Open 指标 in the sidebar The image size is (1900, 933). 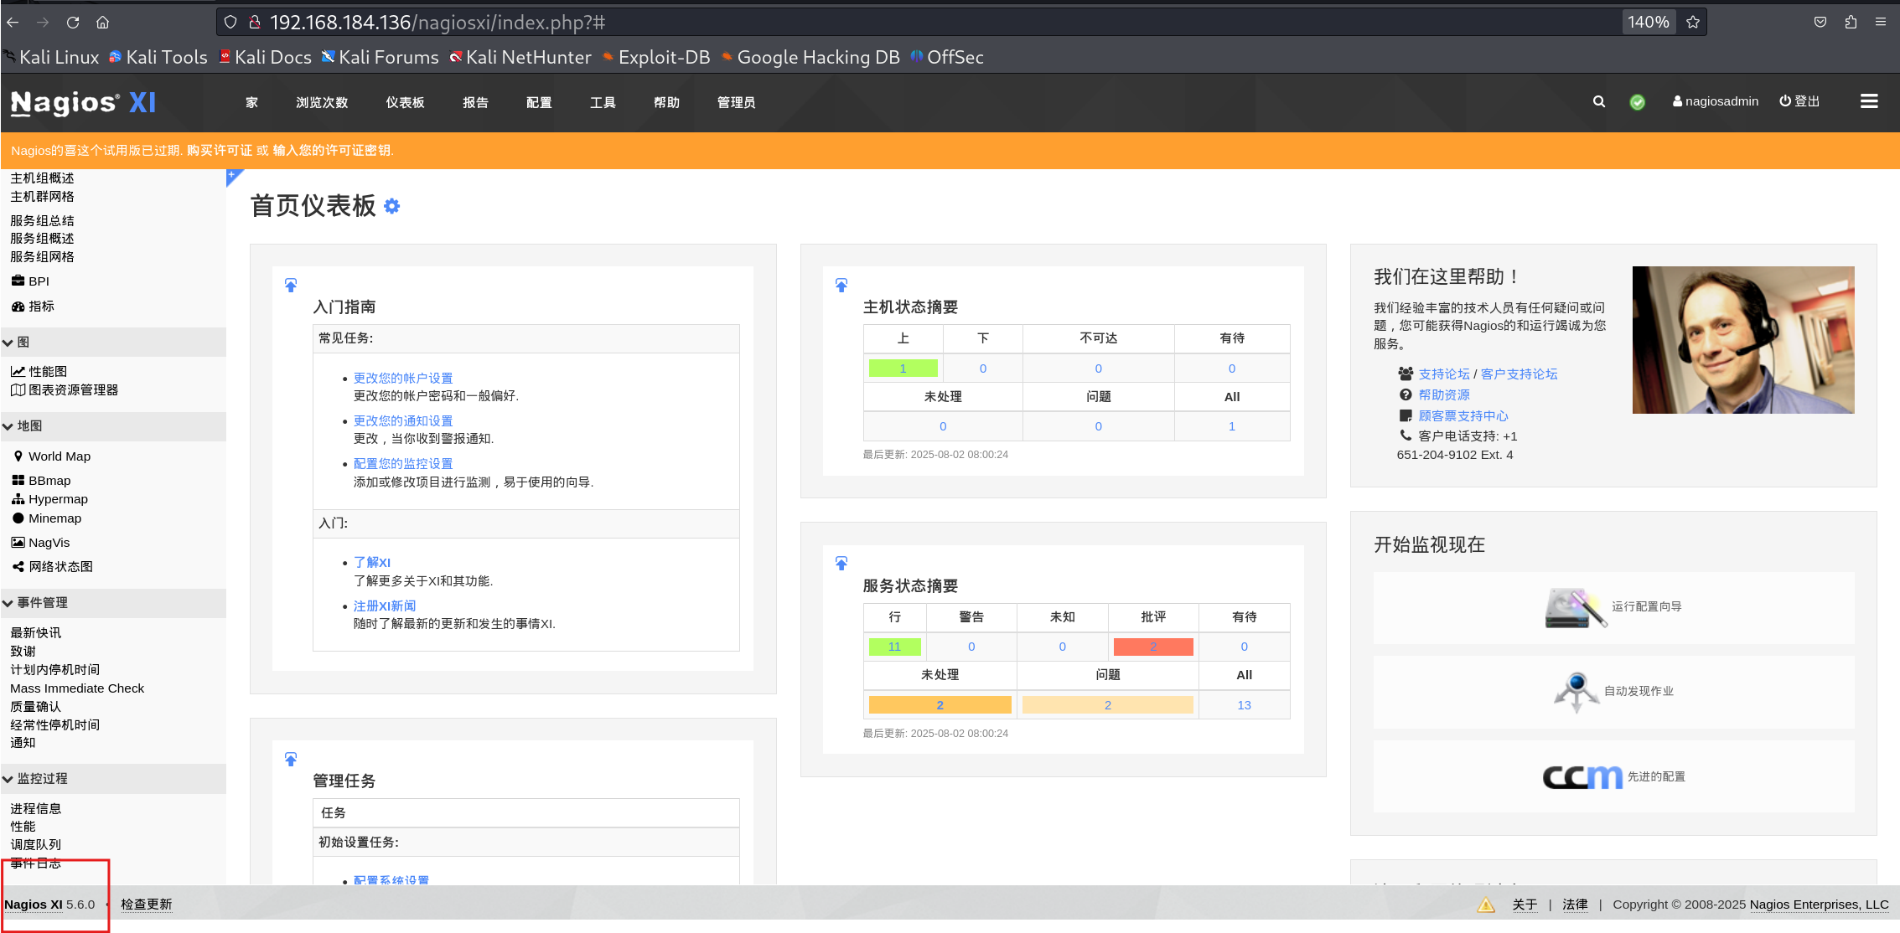pos(32,307)
